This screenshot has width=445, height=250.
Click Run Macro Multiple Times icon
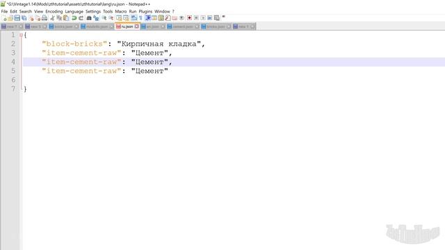[x=210, y=18]
